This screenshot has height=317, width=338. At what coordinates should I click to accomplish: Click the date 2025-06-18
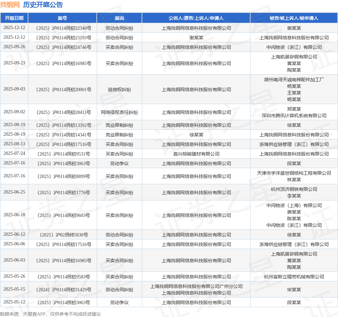pyautogui.click(x=14, y=215)
